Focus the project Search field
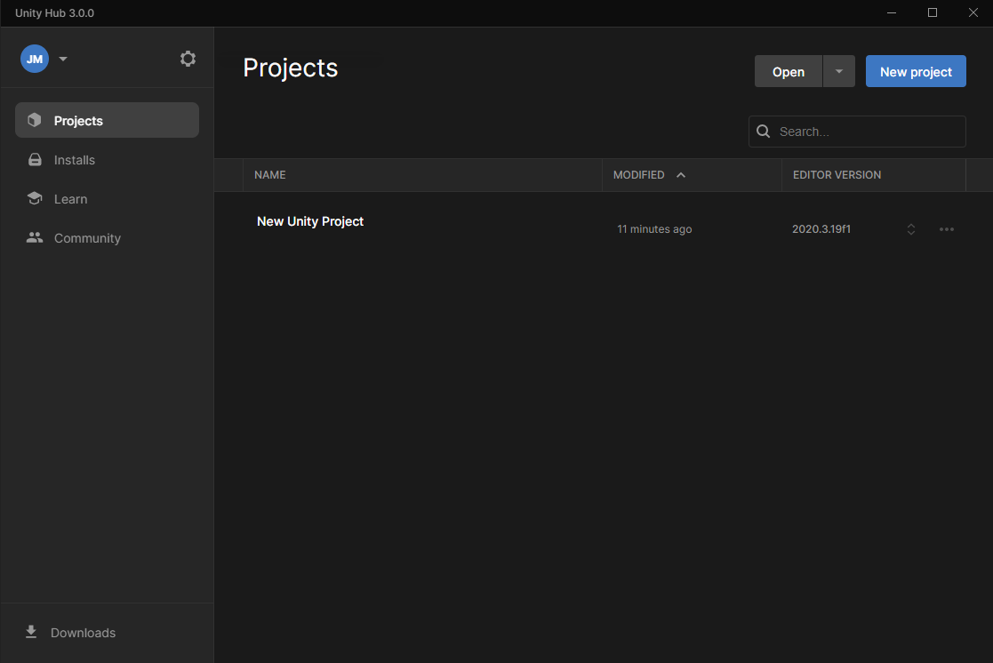 pyautogui.click(x=867, y=132)
